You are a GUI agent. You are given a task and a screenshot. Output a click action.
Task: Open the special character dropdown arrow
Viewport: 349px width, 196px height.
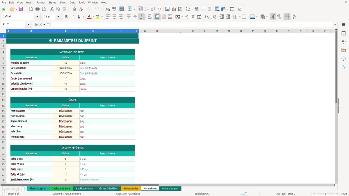[192, 9]
